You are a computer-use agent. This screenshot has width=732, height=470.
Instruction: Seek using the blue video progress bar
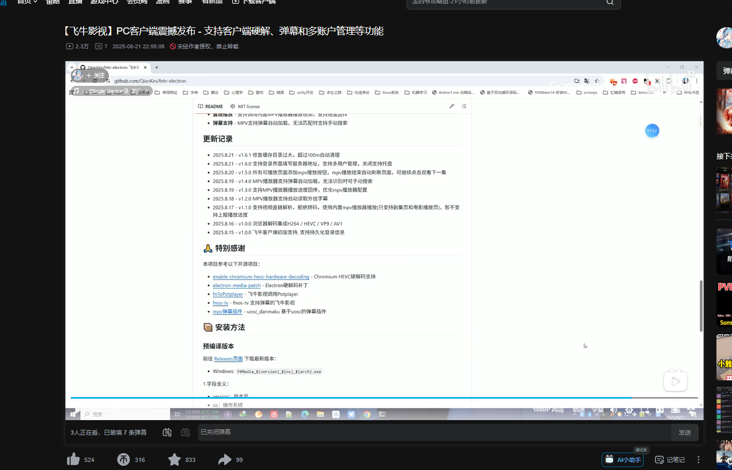tap(384, 398)
